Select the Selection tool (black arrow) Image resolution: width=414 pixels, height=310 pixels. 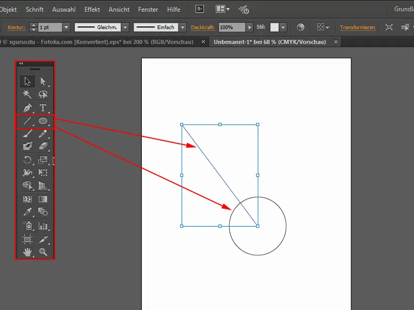point(27,82)
